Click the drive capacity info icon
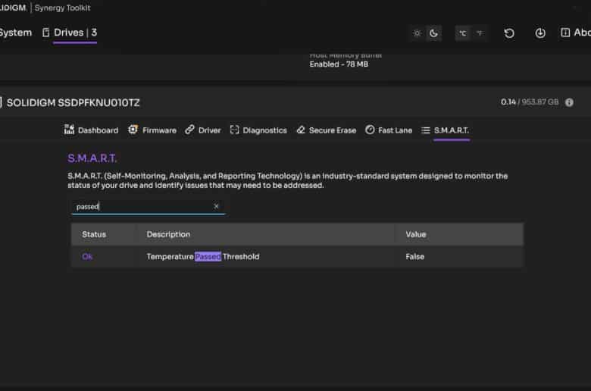Screen dimensions: 591x391 coord(569,102)
